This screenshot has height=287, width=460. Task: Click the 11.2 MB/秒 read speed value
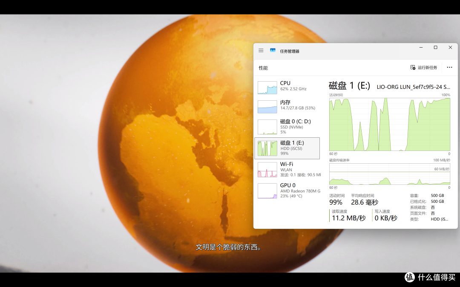pyautogui.click(x=349, y=218)
